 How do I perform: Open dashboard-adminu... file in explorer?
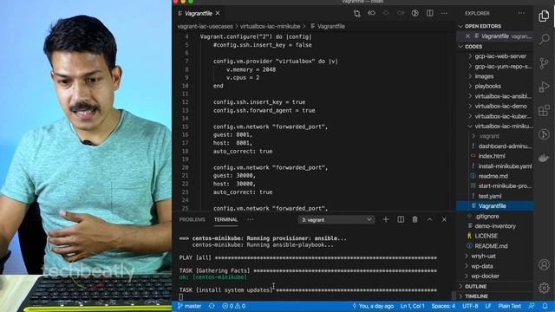coord(505,146)
